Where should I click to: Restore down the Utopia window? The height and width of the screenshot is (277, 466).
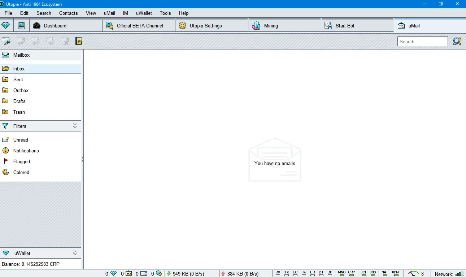[x=441, y=4]
